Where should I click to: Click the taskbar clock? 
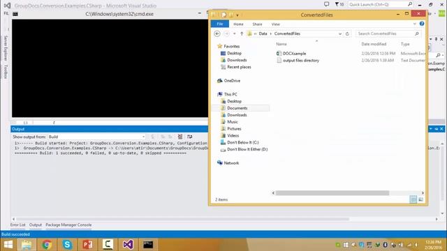coord(433,245)
